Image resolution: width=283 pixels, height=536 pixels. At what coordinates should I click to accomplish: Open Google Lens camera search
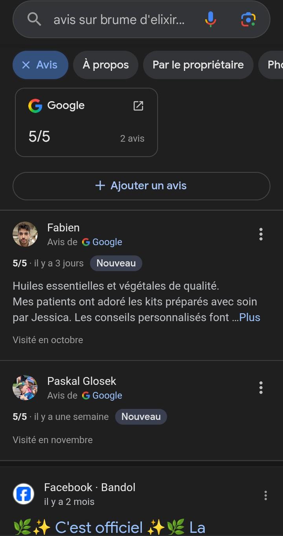248,19
